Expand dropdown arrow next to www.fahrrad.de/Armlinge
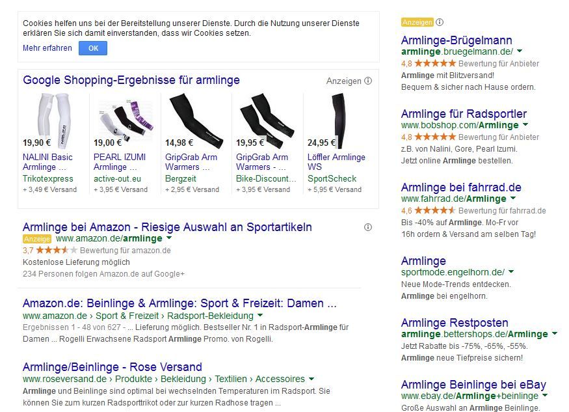Screen dimensions: 569x412 tap(513, 199)
